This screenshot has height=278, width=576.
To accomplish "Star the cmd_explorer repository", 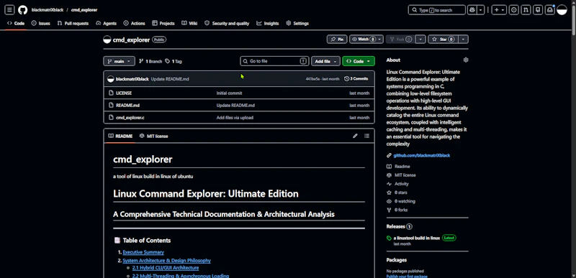I will (x=443, y=40).
